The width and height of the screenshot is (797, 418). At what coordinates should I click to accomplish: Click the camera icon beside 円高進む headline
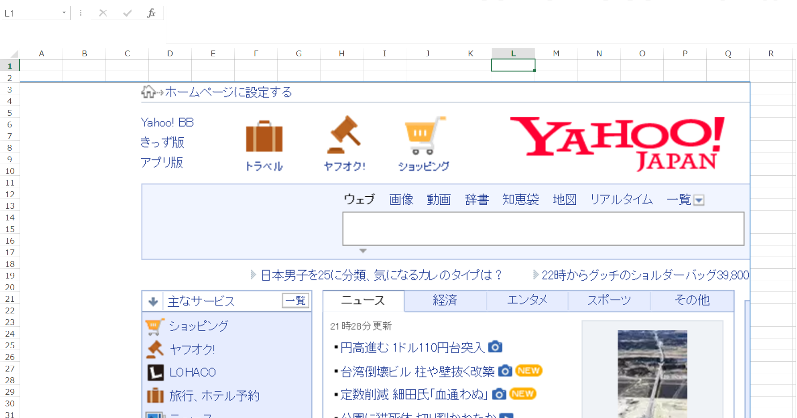pos(495,347)
